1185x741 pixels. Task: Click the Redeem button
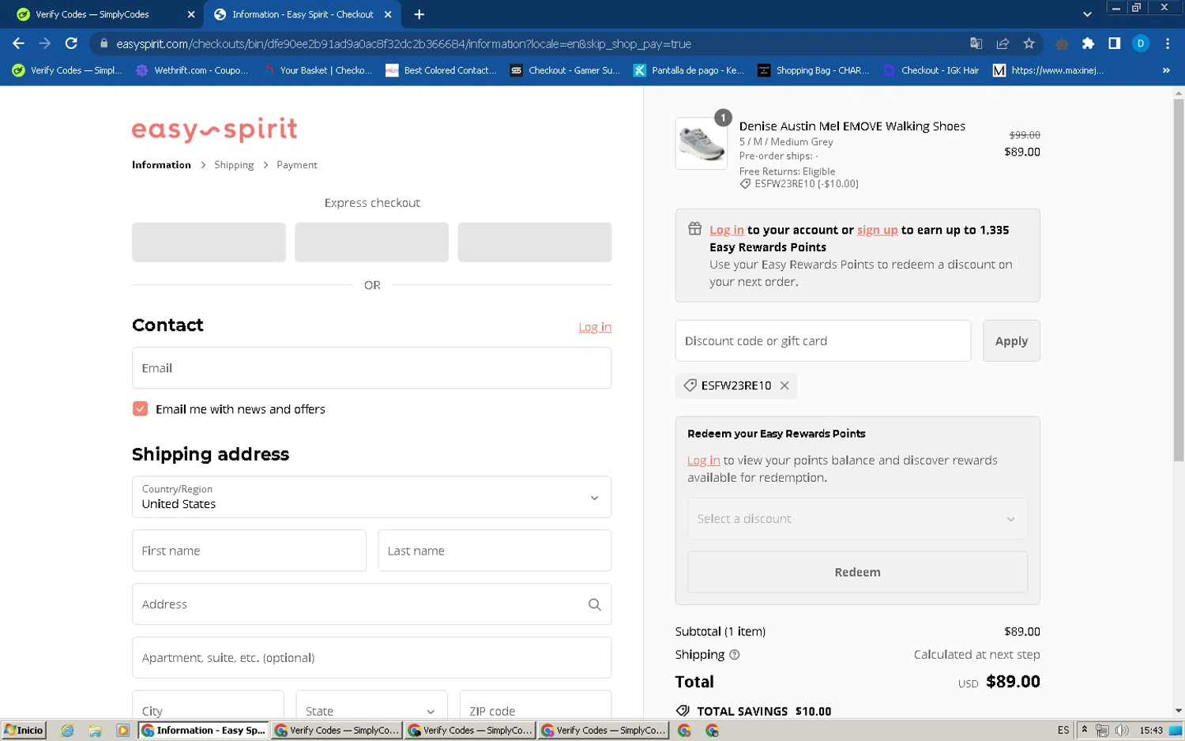tap(857, 572)
